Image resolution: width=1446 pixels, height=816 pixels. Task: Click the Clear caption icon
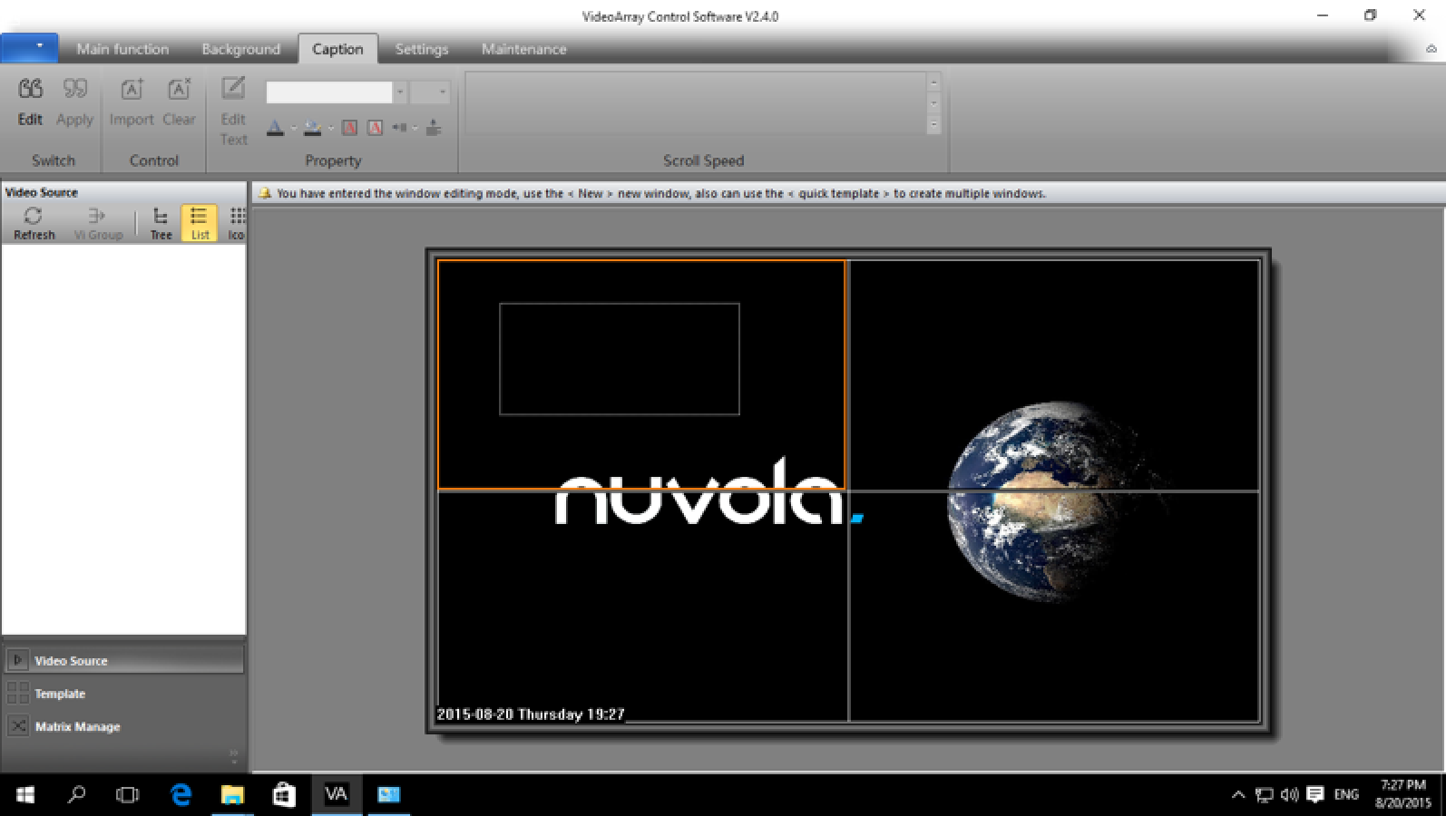[179, 89]
